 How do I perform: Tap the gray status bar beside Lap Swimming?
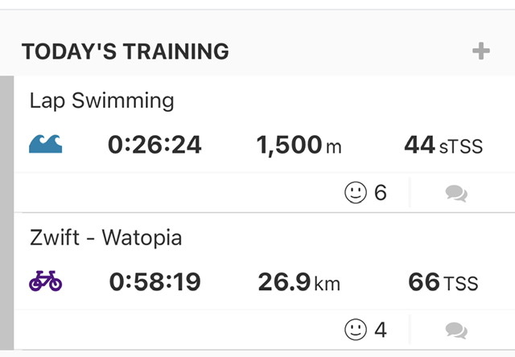(x=7, y=144)
